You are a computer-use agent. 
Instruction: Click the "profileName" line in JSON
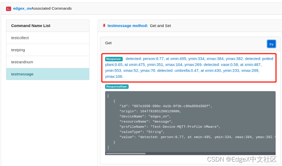click(170, 127)
